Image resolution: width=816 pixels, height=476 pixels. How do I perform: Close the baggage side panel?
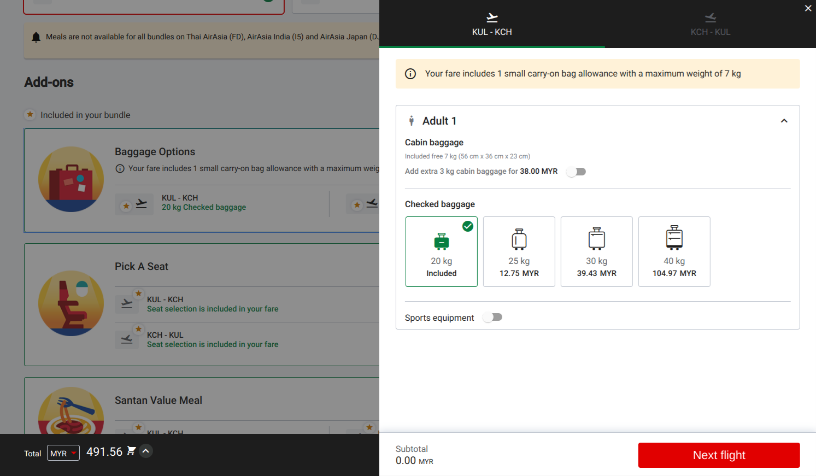808,8
